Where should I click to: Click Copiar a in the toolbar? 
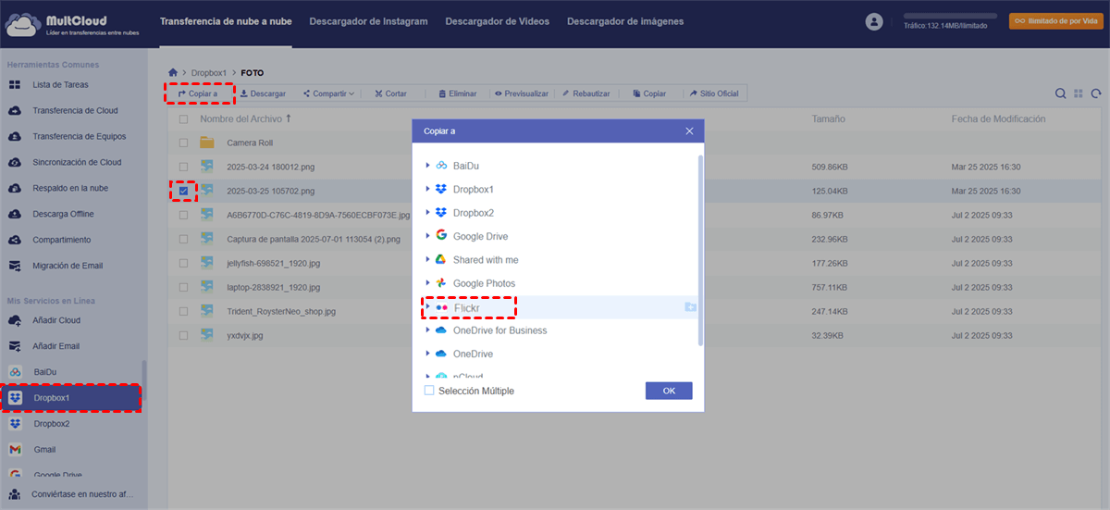pyautogui.click(x=198, y=93)
